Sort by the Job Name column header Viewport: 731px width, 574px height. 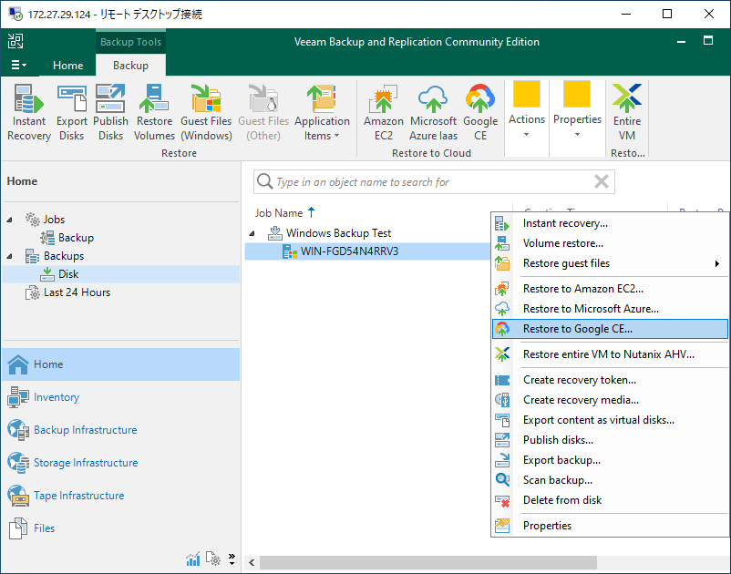pyautogui.click(x=284, y=213)
